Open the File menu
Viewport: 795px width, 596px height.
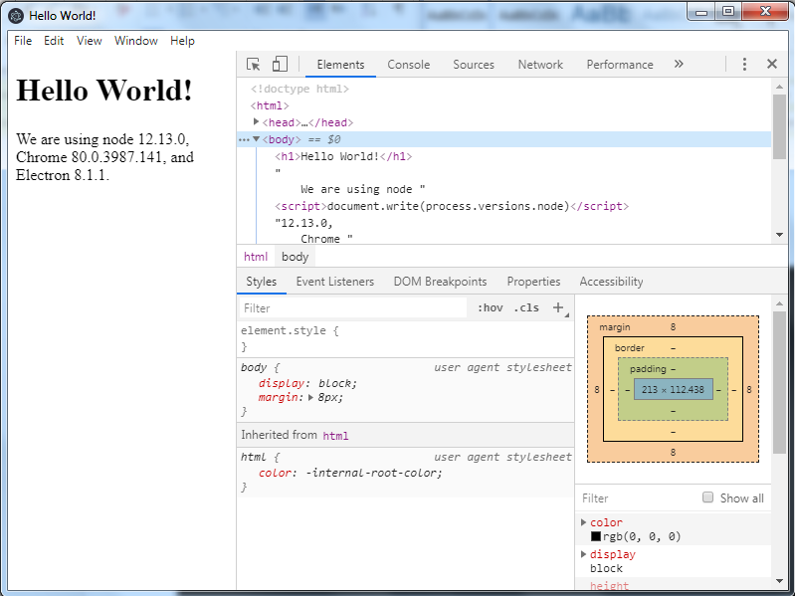23,41
